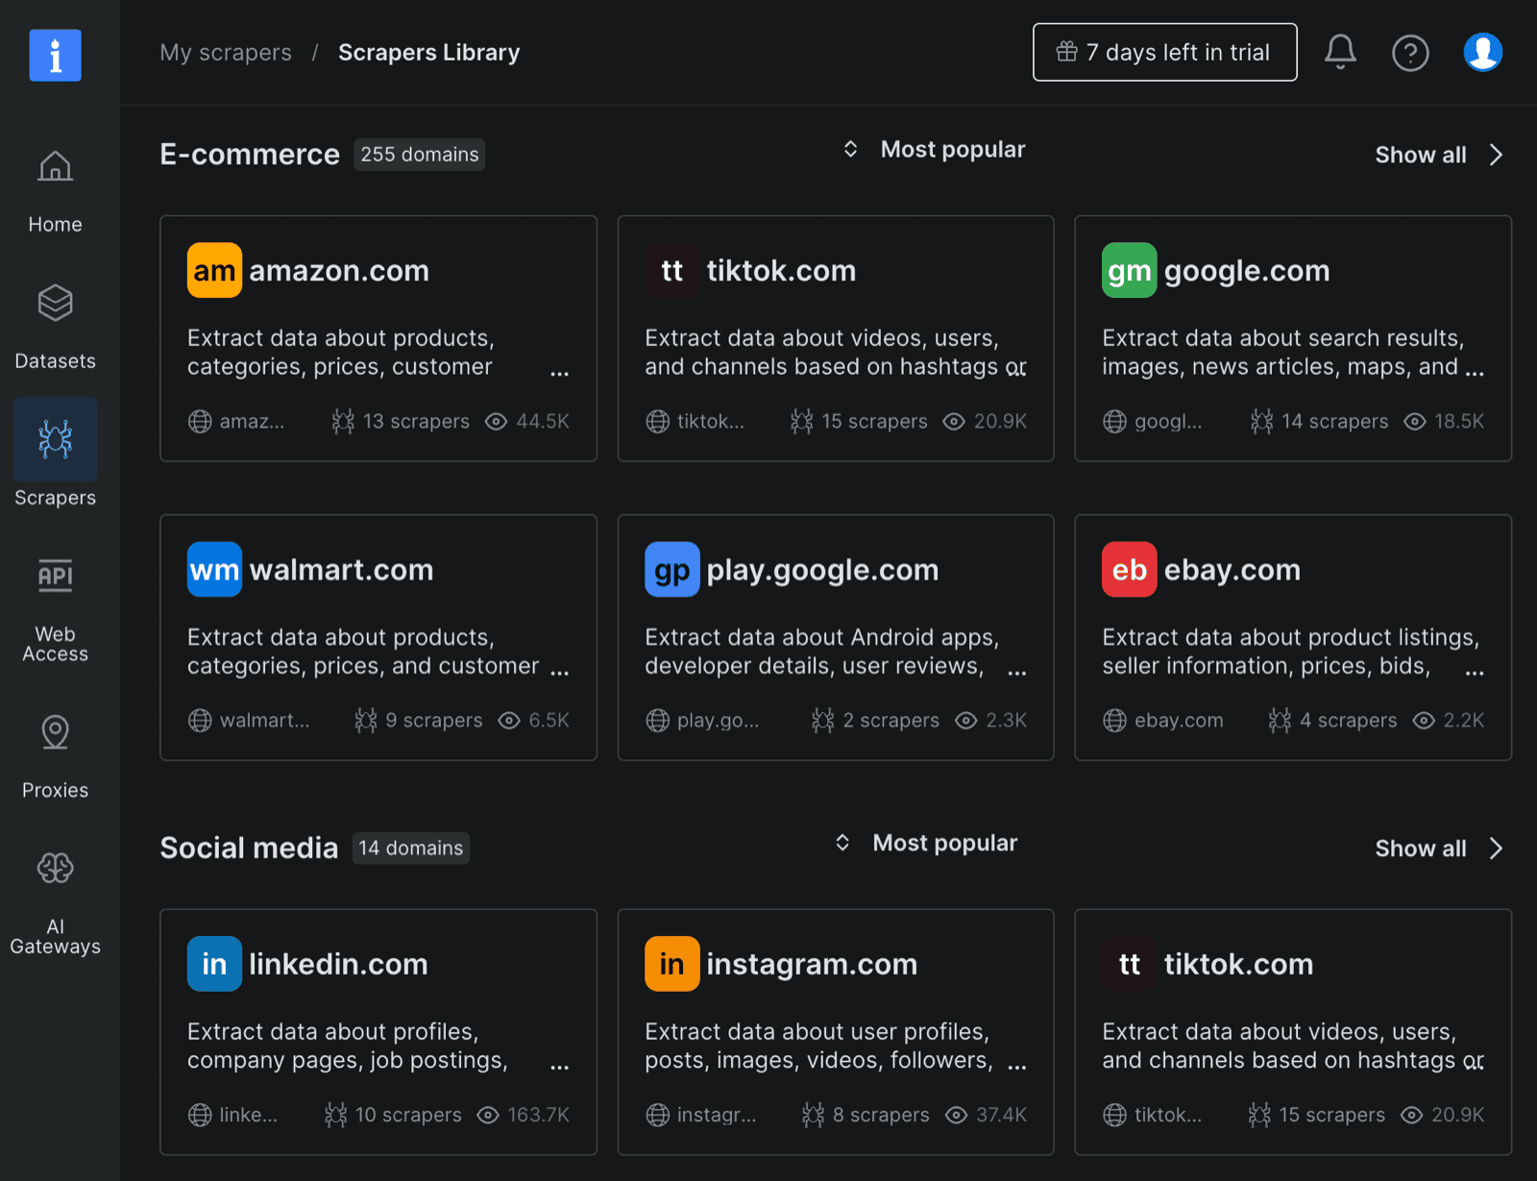Expand walmart.com description ellipsis
Viewport: 1537px width, 1181px height.
(x=560, y=673)
